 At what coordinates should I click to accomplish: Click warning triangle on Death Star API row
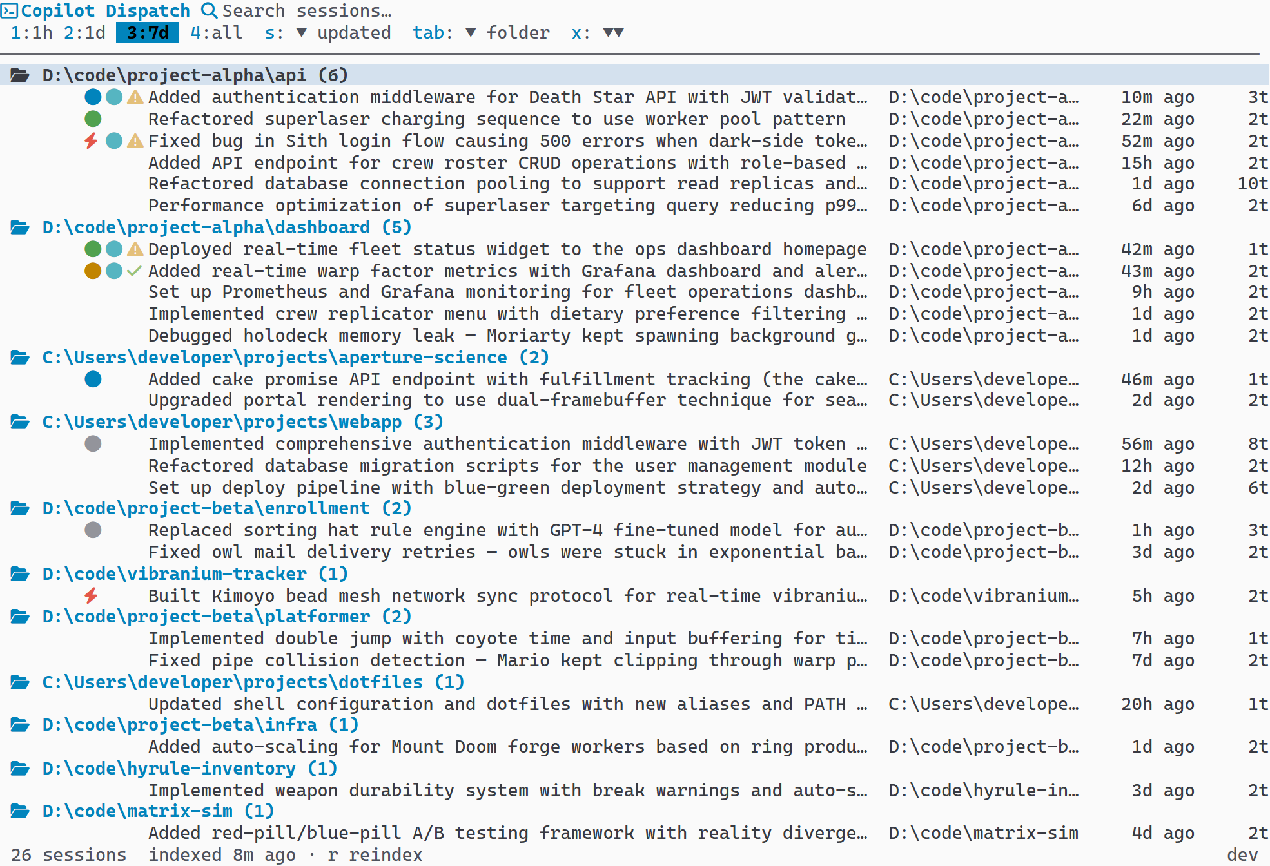pyautogui.click(x=135, y=97)
